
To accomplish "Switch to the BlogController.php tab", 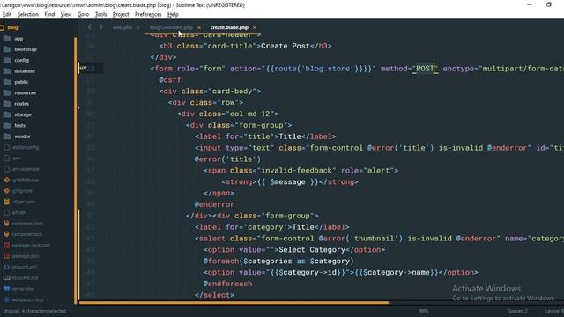I will point(171,27).
